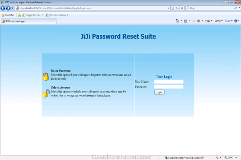This screenshot has height=160, width=241.
Task: Focus the Password field
Action: [x=169, y=87]
